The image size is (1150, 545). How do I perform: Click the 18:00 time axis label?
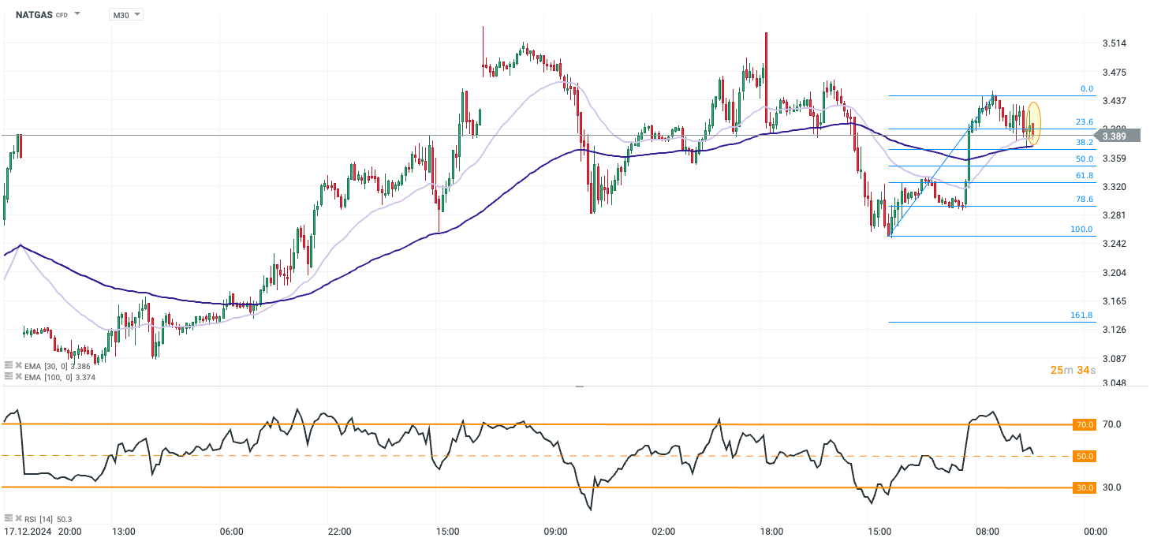pyautogui.click(x=771, y=532)
